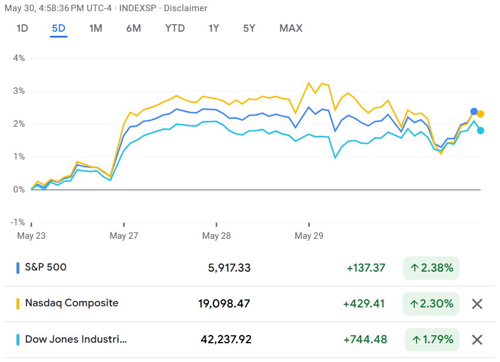The height and width of the screenshot is (362, 500).
Task: Switch chart to the 1D range
Action: (x=22, y=28)
